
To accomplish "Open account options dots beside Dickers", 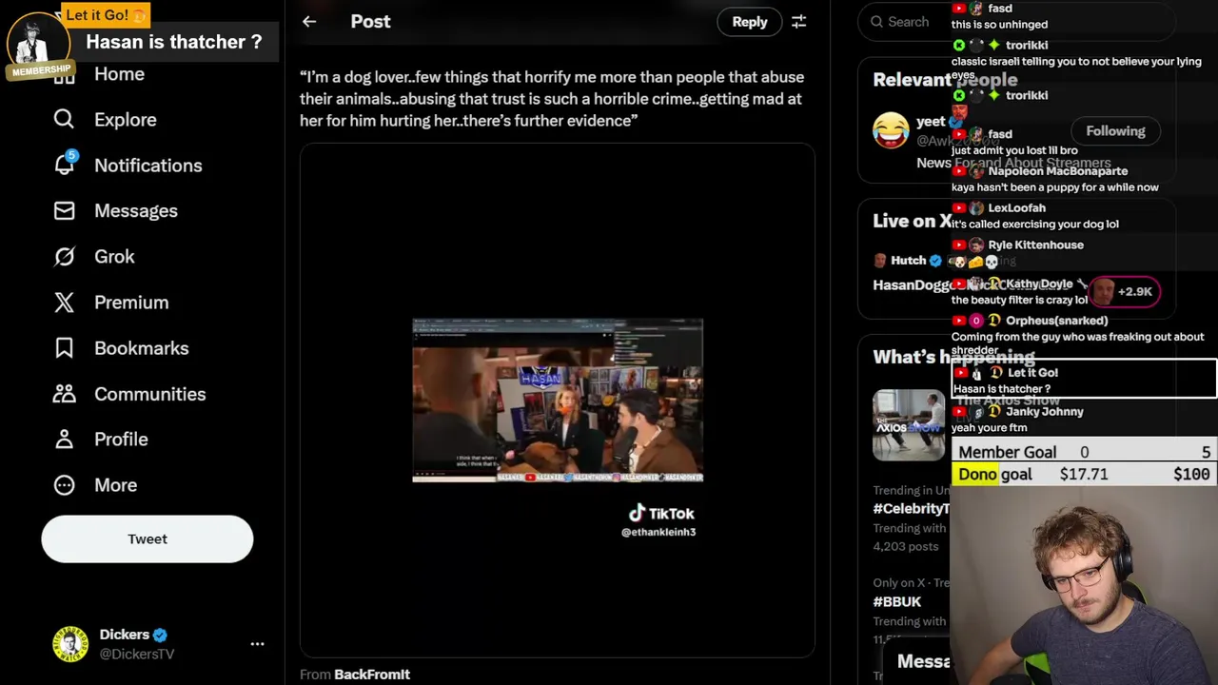I will click(257, 644).
